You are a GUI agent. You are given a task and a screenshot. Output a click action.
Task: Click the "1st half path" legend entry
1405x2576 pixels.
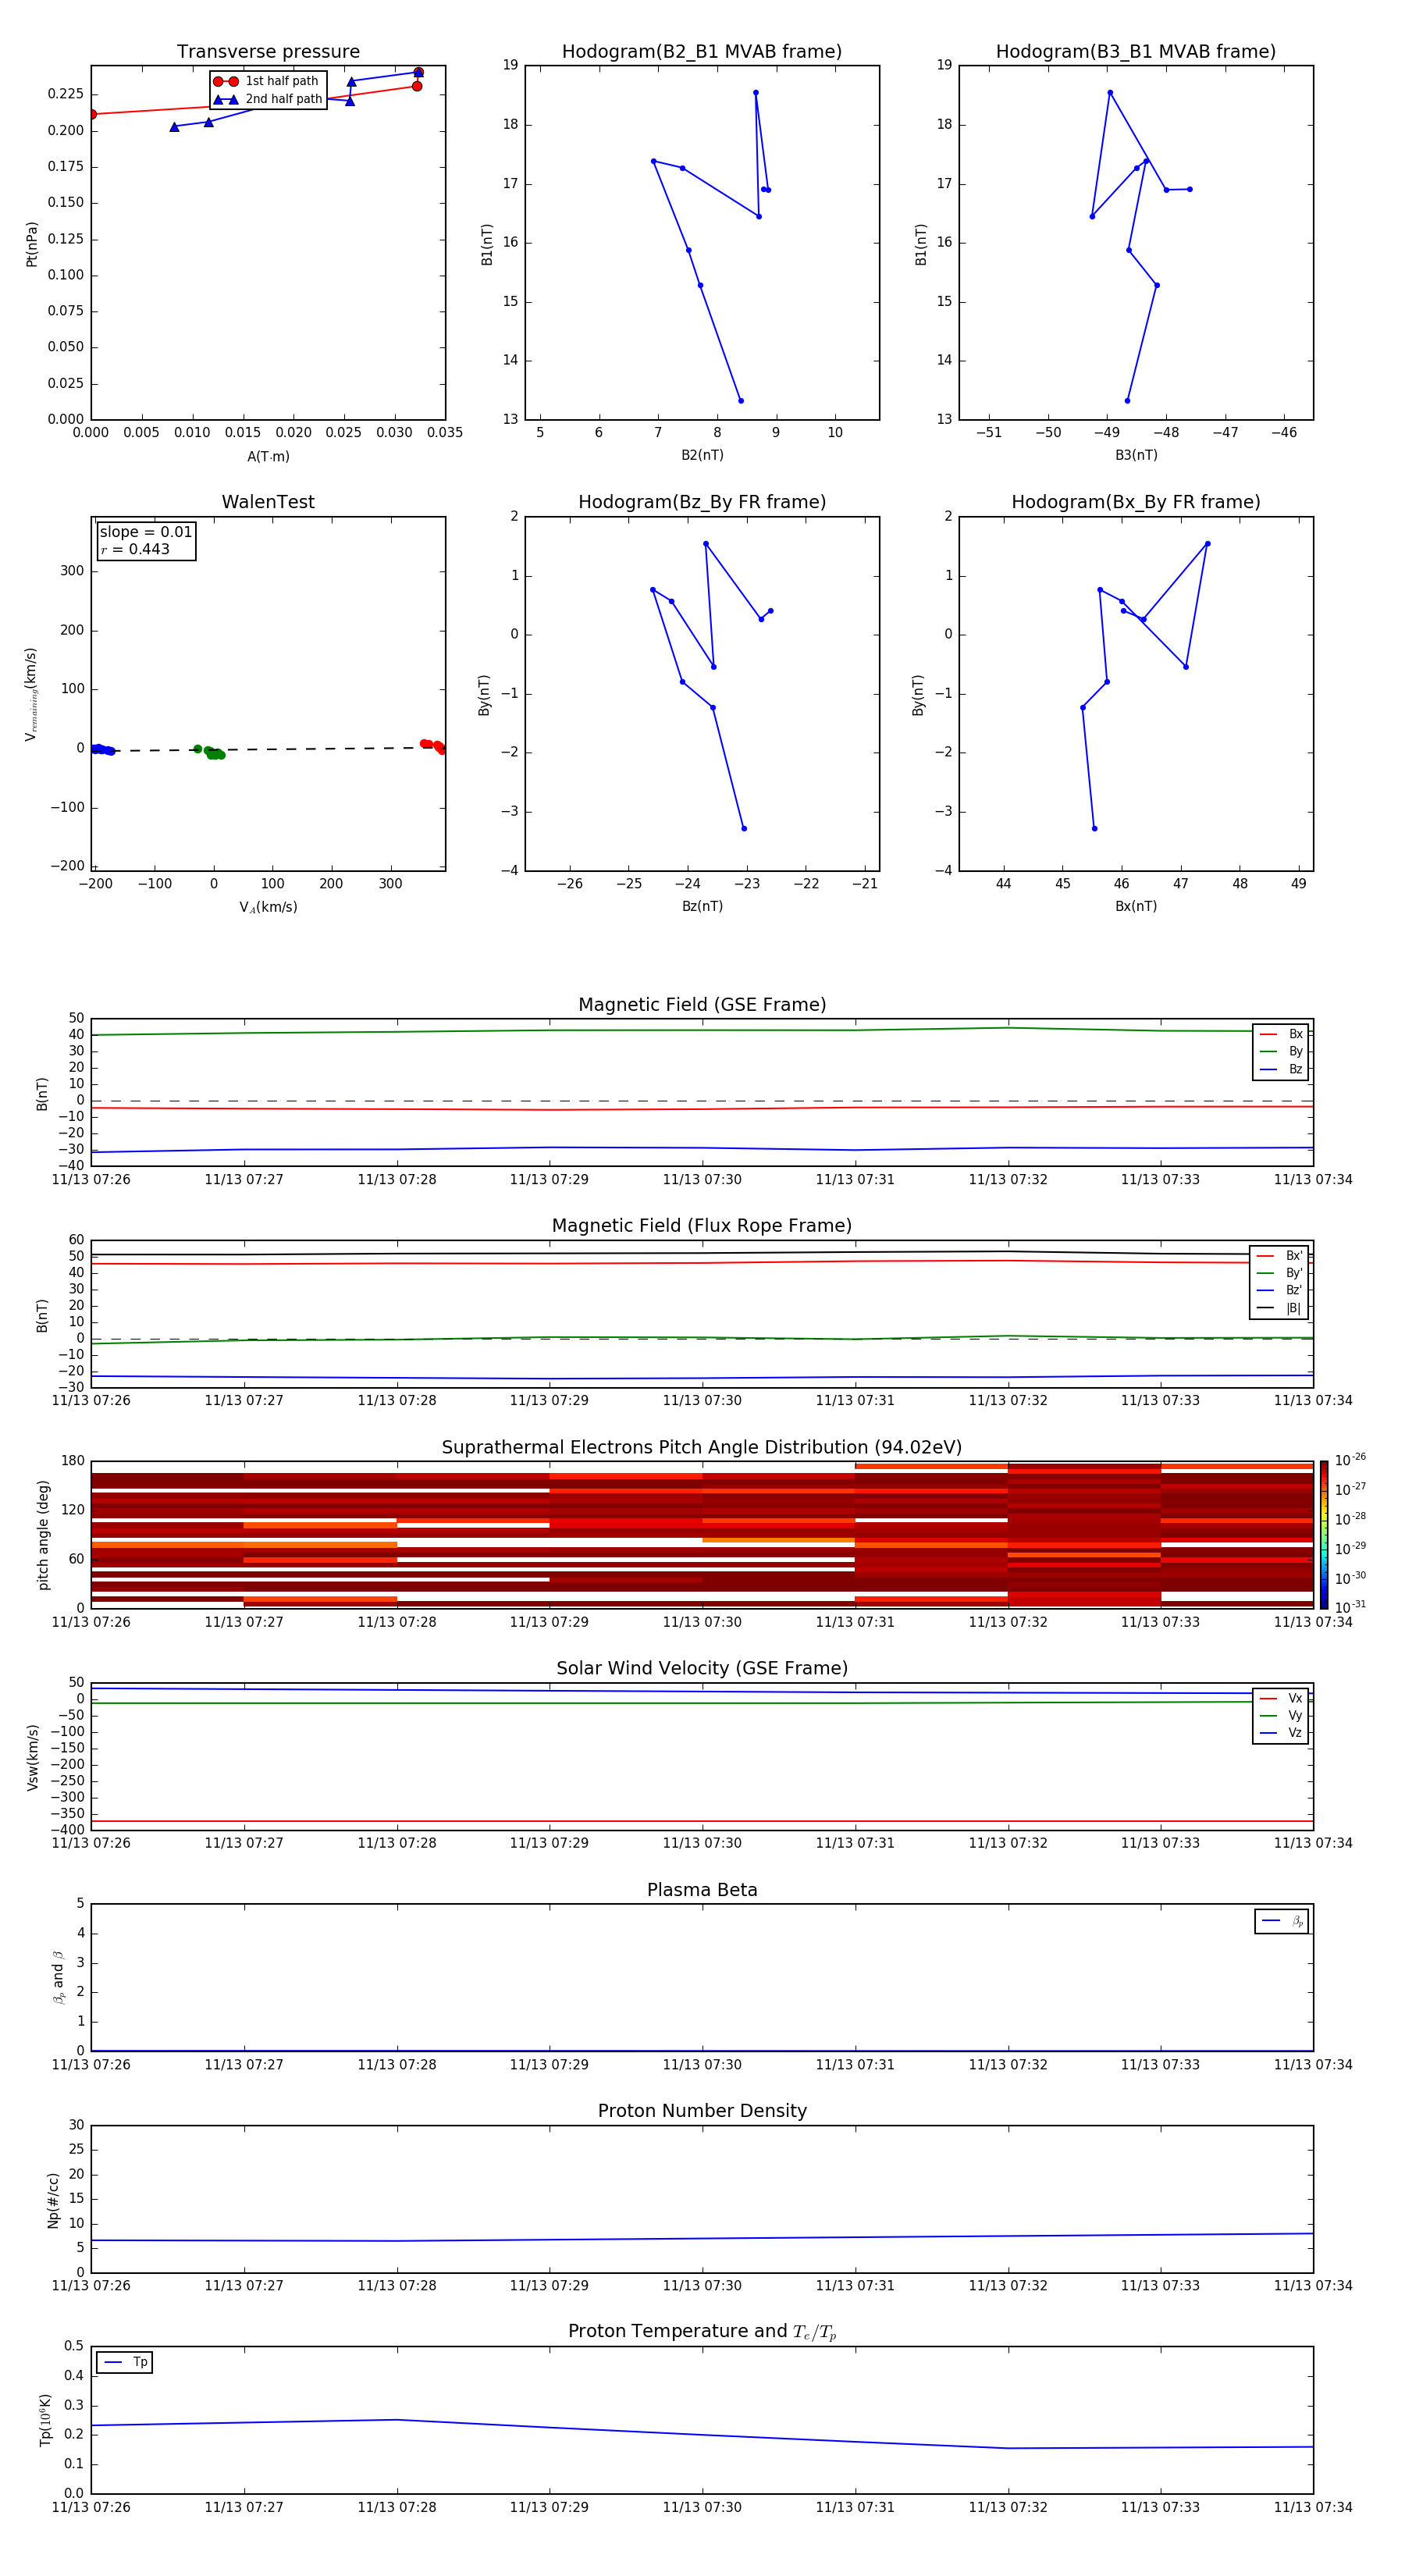point(266,81)
